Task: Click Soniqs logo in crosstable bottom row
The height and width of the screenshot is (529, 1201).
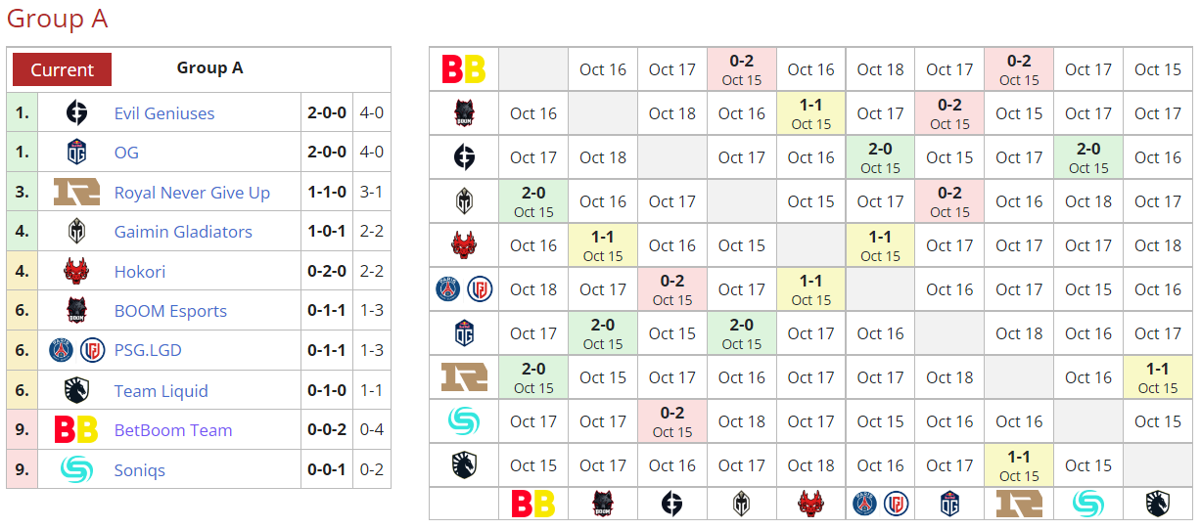Action: pos(1088,504)
